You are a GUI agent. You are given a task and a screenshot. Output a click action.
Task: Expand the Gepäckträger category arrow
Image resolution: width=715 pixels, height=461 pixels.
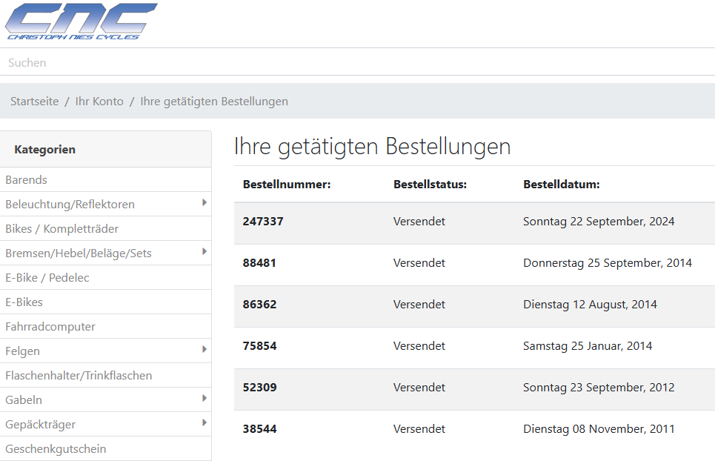pos(204,422)
